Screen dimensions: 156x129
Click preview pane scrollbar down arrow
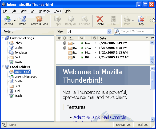pos(152,119)
